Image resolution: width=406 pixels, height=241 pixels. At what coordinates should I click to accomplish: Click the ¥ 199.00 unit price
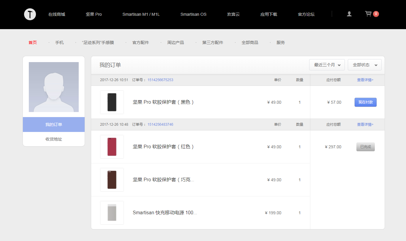(273, 213)
